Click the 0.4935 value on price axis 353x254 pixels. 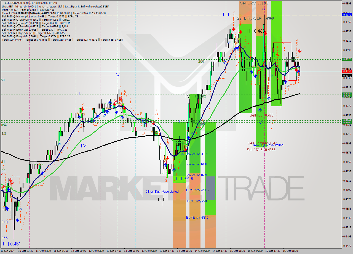[x=347, y=31]
